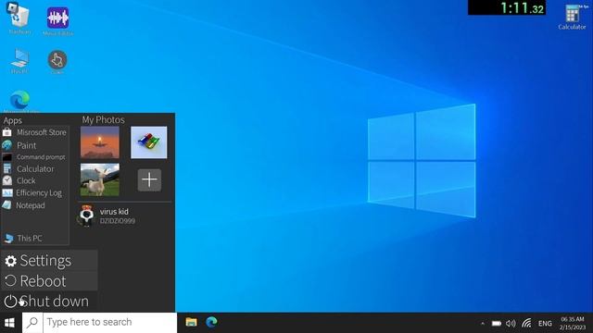Click the search magnifier icon in taskbar
The height and width of the screenshot is (333, 593).
(x=32, y=322)
